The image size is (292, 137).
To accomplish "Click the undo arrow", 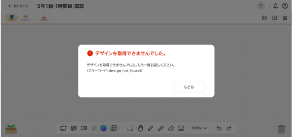I will (x=219, y=128).
